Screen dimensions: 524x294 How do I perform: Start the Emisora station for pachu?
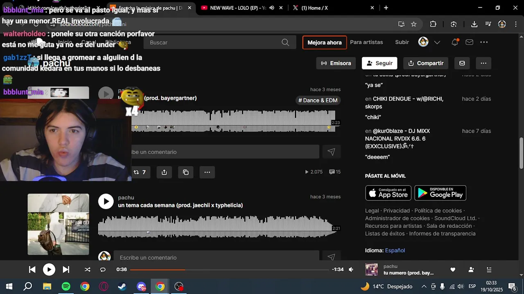[x=336, y=63]
